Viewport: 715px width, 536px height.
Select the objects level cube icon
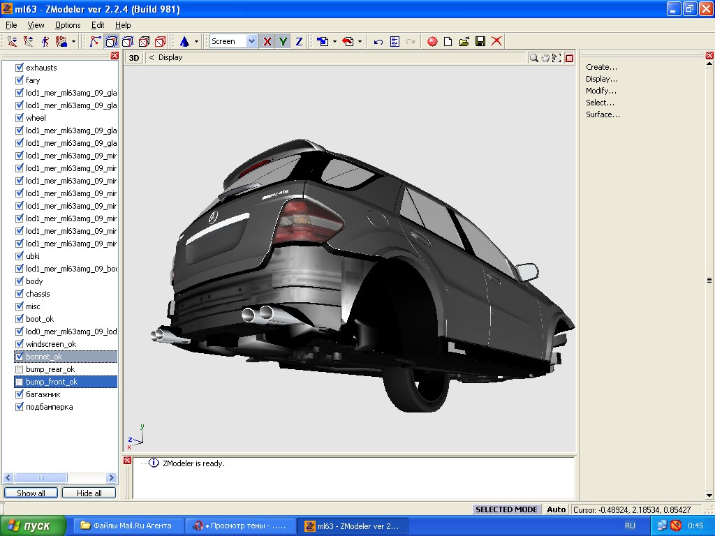[144, 41]
